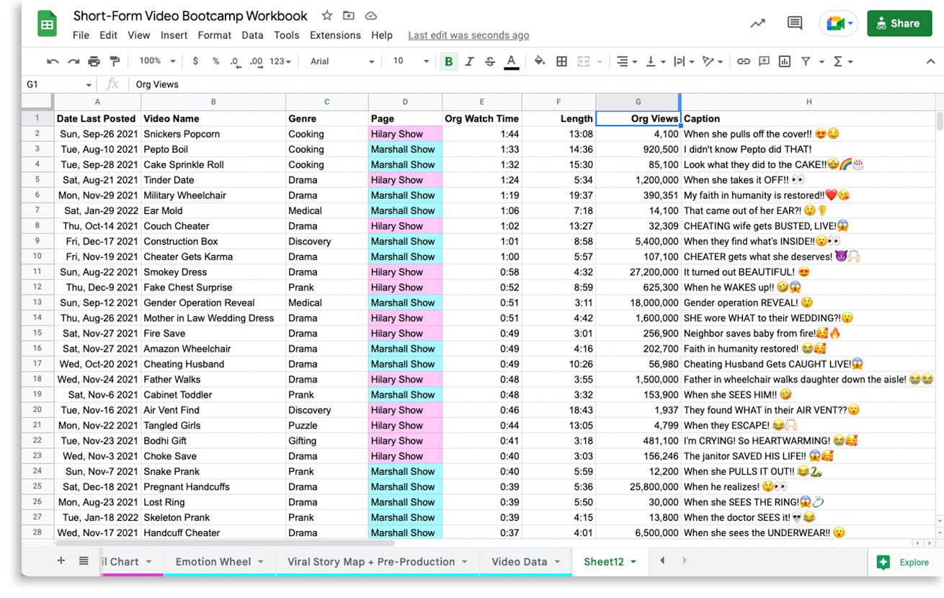The width and height of the screenshot is (944, 598).
Task: Toggle italic formatting
Action: [x=469, y=62]
